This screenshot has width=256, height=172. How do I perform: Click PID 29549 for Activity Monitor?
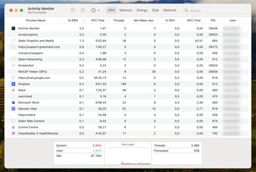click(x=213, y=28)
